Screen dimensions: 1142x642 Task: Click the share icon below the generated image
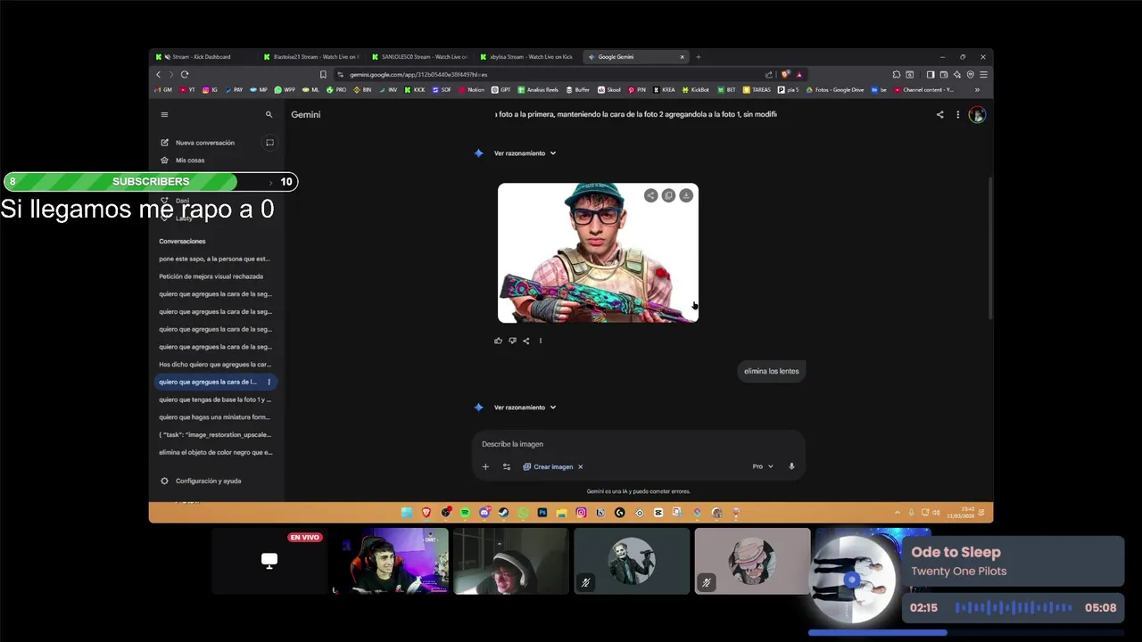coord(525,341)
